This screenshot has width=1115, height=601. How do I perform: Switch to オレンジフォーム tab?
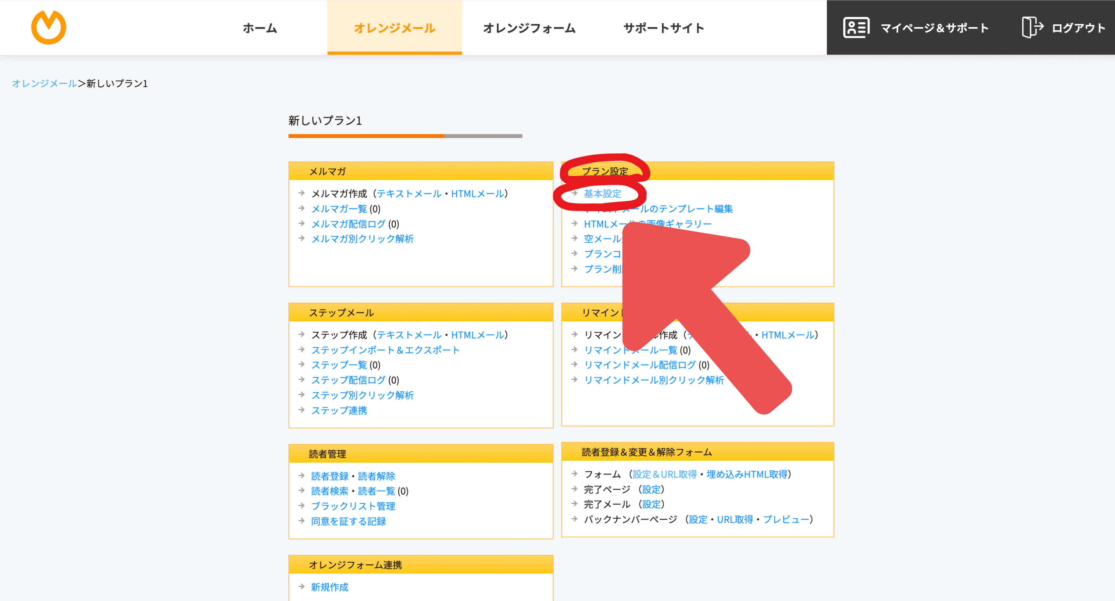click(x=529, y=28)
